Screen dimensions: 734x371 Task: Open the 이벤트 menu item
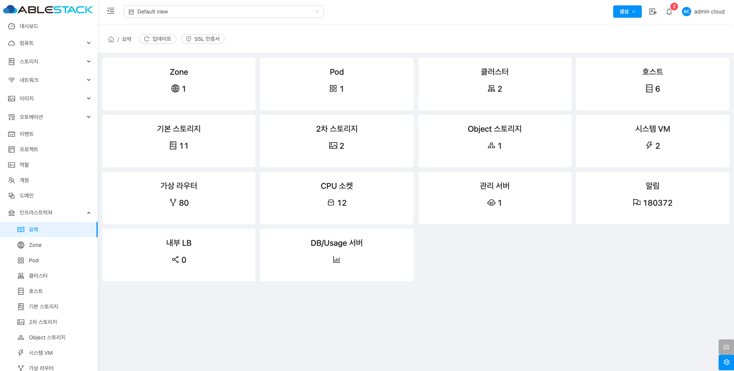click(27, 134)
